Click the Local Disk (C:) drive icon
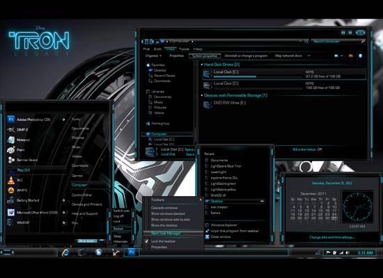 click(x=207, y=74)
